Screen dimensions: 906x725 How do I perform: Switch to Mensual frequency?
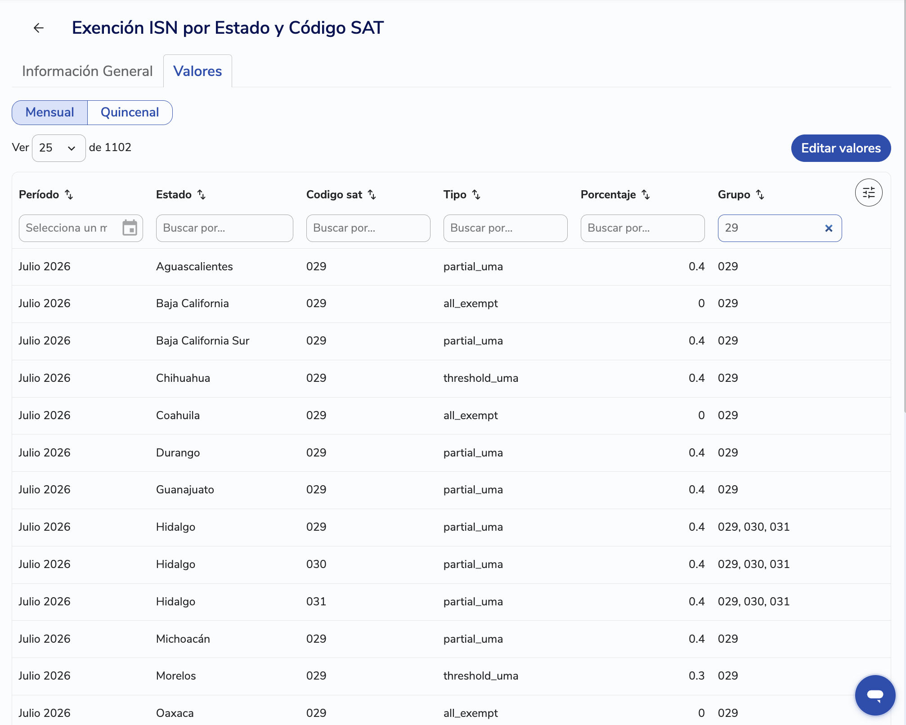tap(49, 112)
